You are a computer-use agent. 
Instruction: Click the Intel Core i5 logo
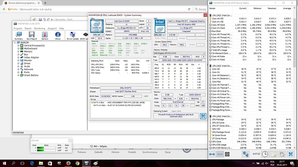pos(97,26)
